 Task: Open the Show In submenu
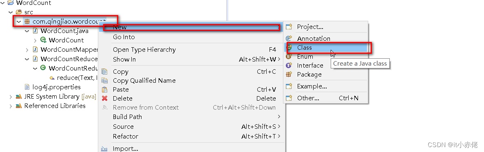pyautogui.click(x=191, y=59)
